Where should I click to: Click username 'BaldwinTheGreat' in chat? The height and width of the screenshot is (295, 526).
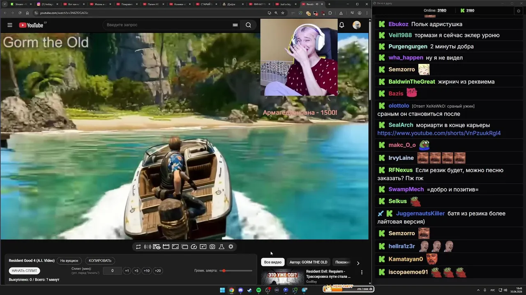412,82
